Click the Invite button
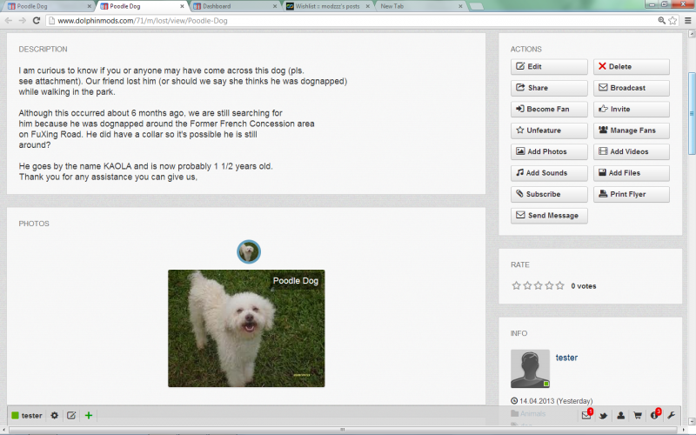This screenshot has height=435, width=696. point(632,110)
